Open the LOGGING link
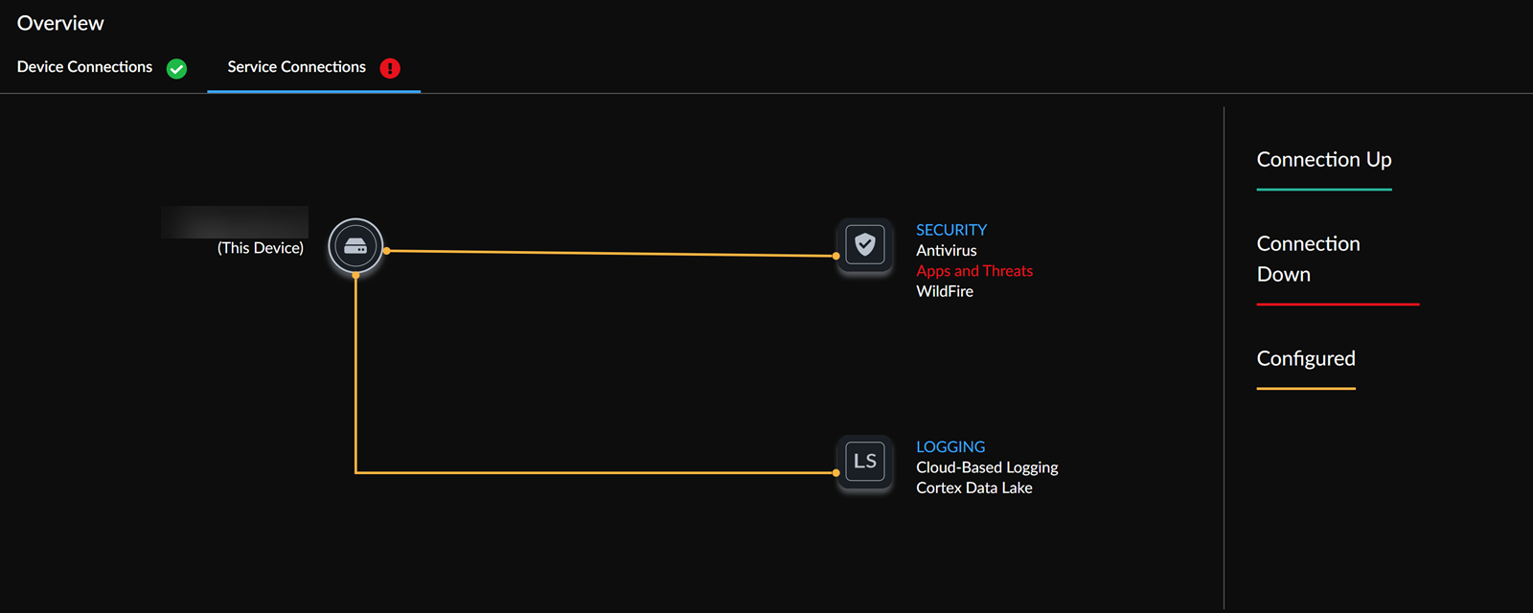Viewport: 1533px width, 613px height. pos(950,446)
